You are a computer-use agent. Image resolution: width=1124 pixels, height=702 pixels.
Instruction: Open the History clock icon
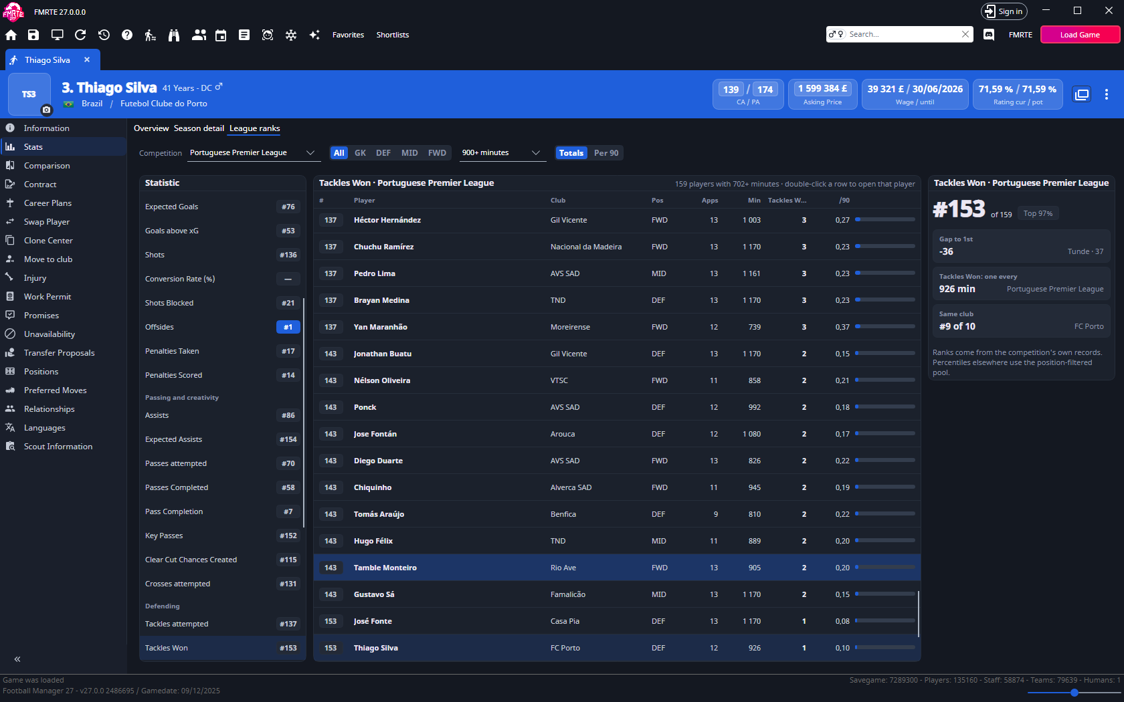(x=104, y=35)
